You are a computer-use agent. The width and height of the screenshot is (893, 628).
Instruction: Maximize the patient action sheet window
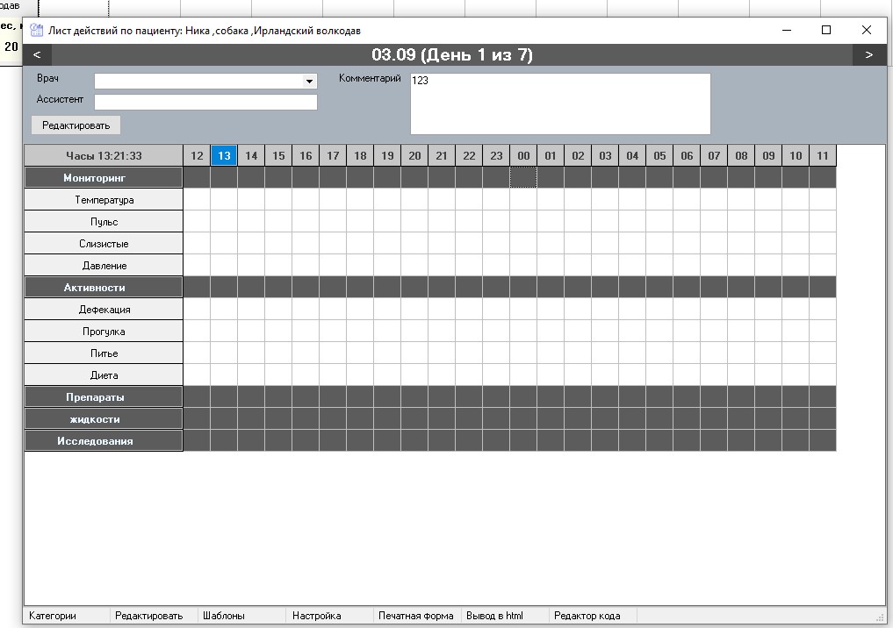point(825,30)
